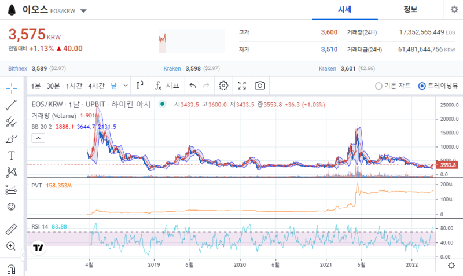
Task: Take a chart snapshot with camera icon
Action: pos(260,86)
